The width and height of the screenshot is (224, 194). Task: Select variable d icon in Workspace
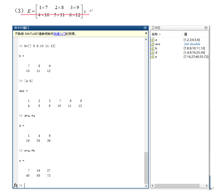(x=152, y=52)
